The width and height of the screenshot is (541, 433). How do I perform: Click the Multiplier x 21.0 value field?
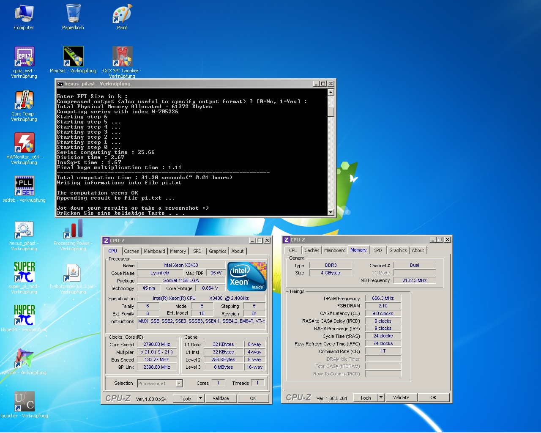[x=157, y=352]
